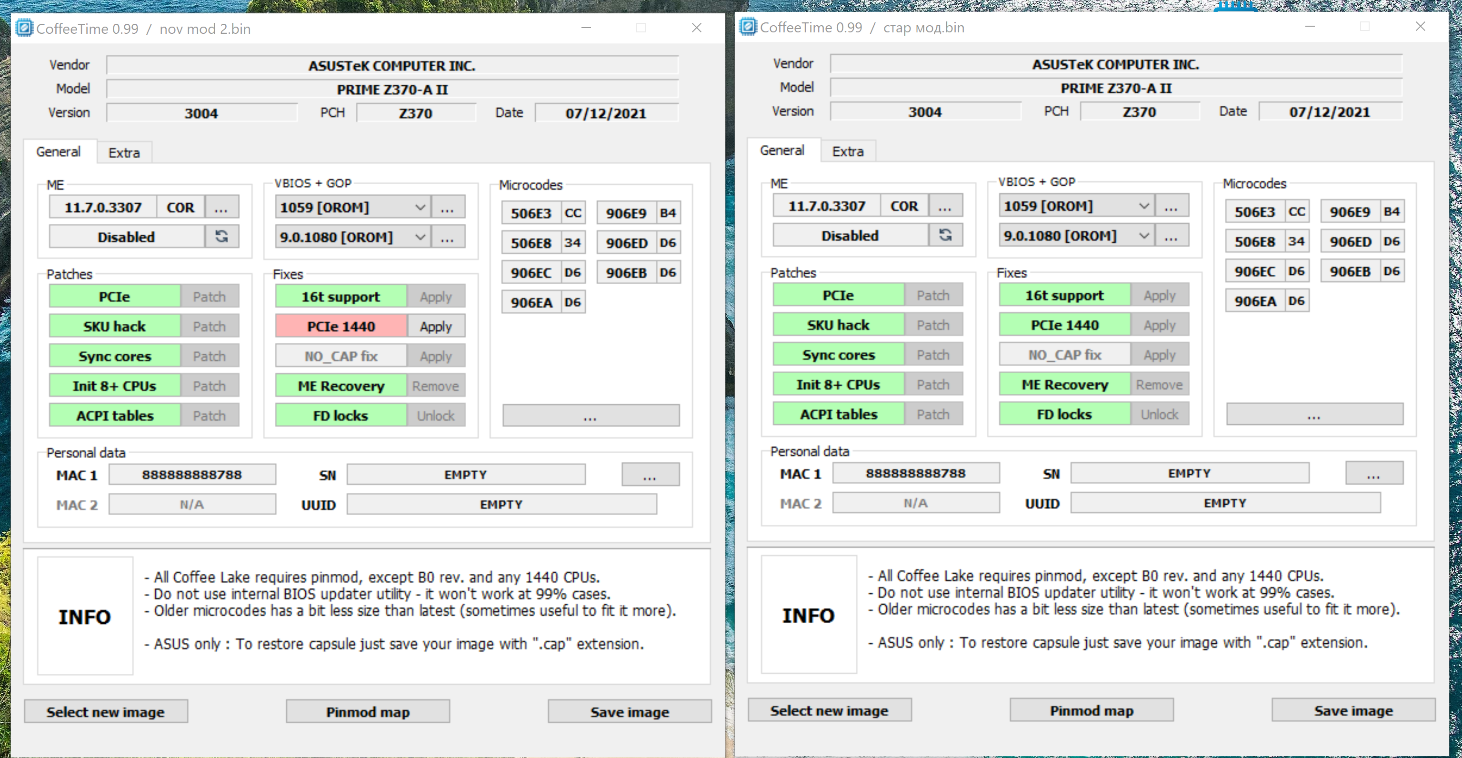The image size is (1462, 758).
Task: Click CoffeeTime app icon in nov mod titlebar
Action: coord(24,28)
